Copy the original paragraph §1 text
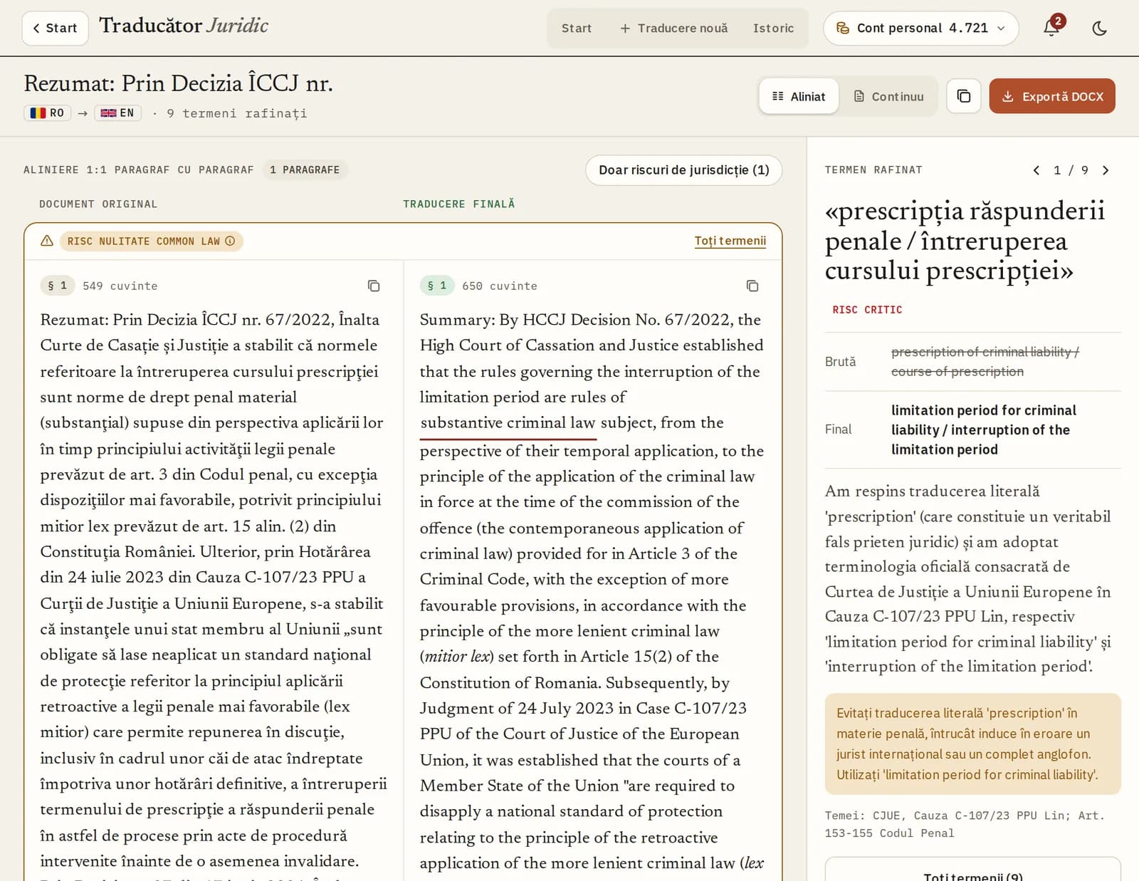This screenshot has height=881, width=1139. tap(374, 286)
